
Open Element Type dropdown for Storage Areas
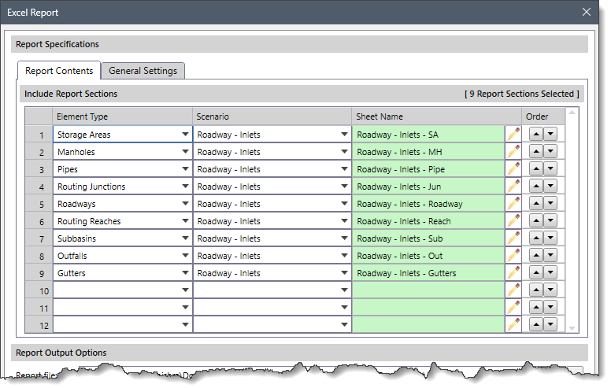[186, 135]
